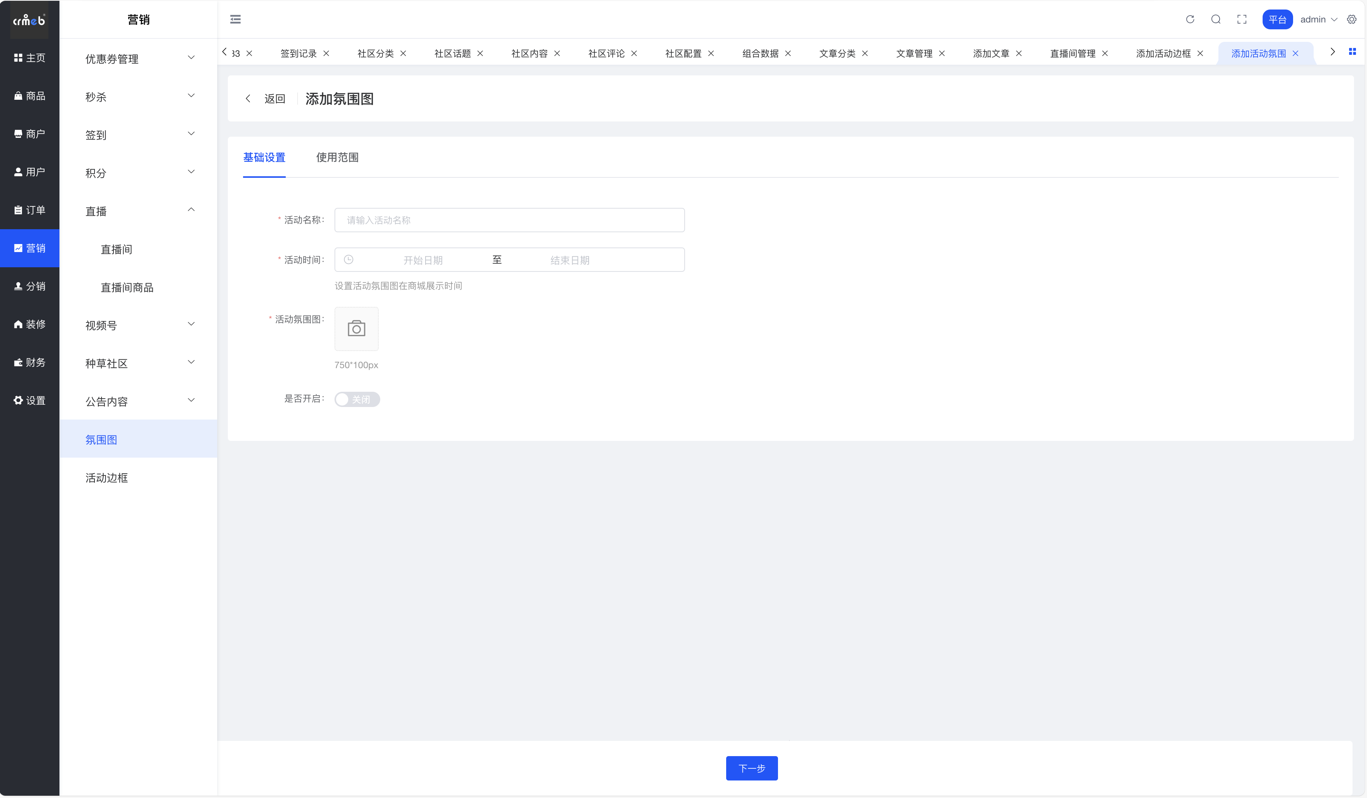This screenshot has height=798, width=1367.
Task: Open the 商品 section in the left sidebar
Action: pos(30,96)
